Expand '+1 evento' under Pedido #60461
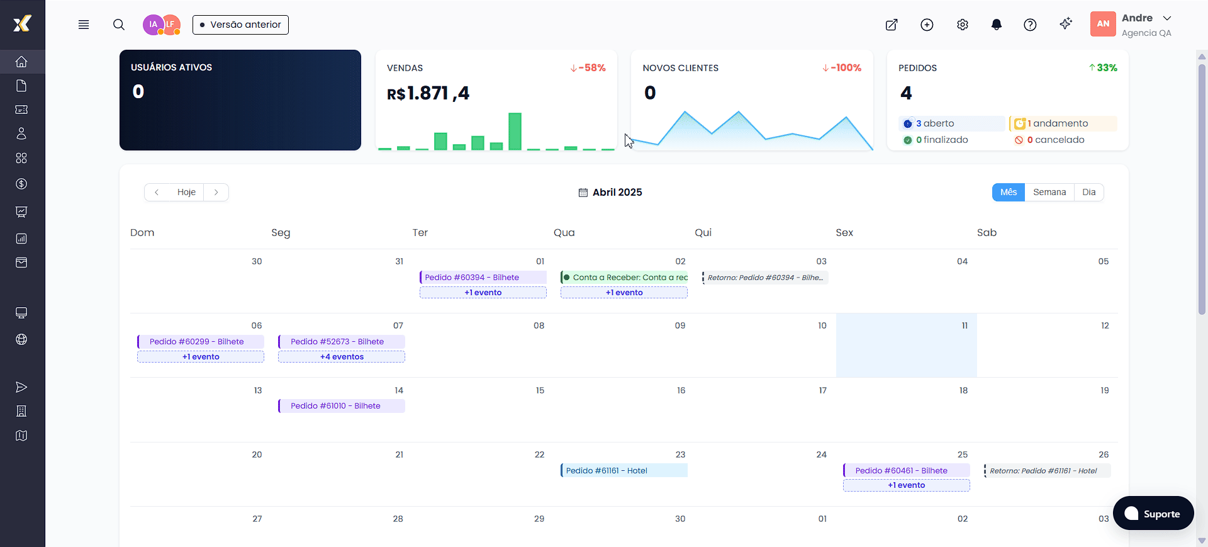Image resolution: width=1208 pixels, height=547 pixels. [x=906, y=485]
